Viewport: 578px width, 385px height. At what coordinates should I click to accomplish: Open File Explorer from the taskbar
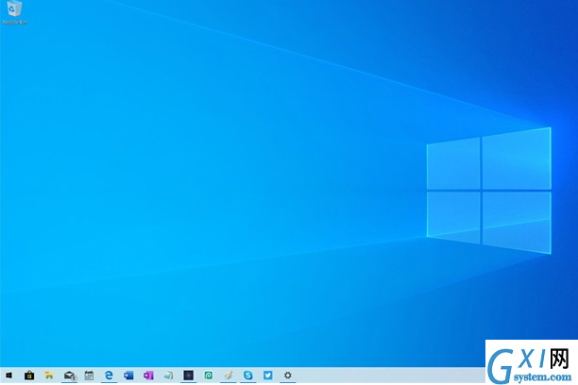pyautogui.click(x=49, y=376)
